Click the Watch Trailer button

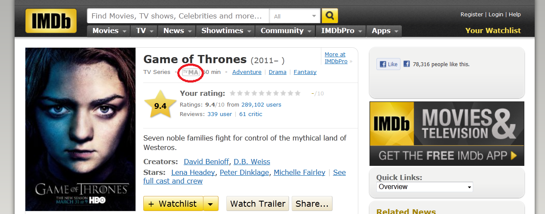pos(258,204)
